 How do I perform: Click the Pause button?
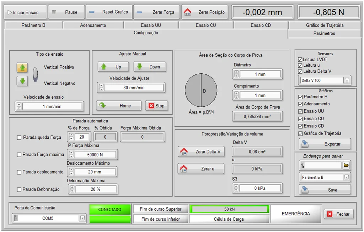click(x=66, y=12)
